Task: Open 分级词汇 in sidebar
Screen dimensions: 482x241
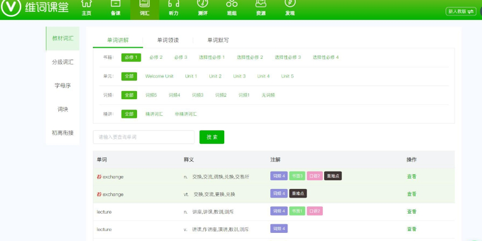Action: click(x=63, y=62)
